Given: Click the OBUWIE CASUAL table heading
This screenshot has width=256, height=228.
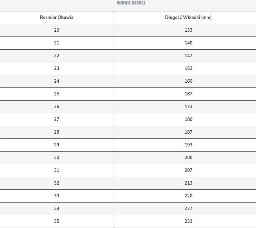Looking at the screenshot, I should coord(131,3).
